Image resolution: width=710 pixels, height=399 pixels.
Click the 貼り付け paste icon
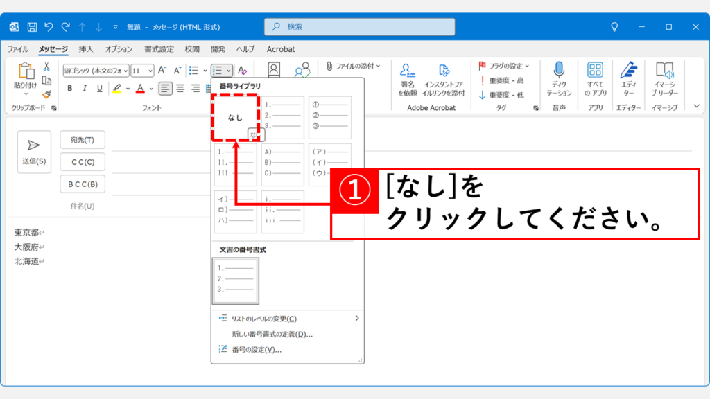pyautogui.click(x=26, y=71)
